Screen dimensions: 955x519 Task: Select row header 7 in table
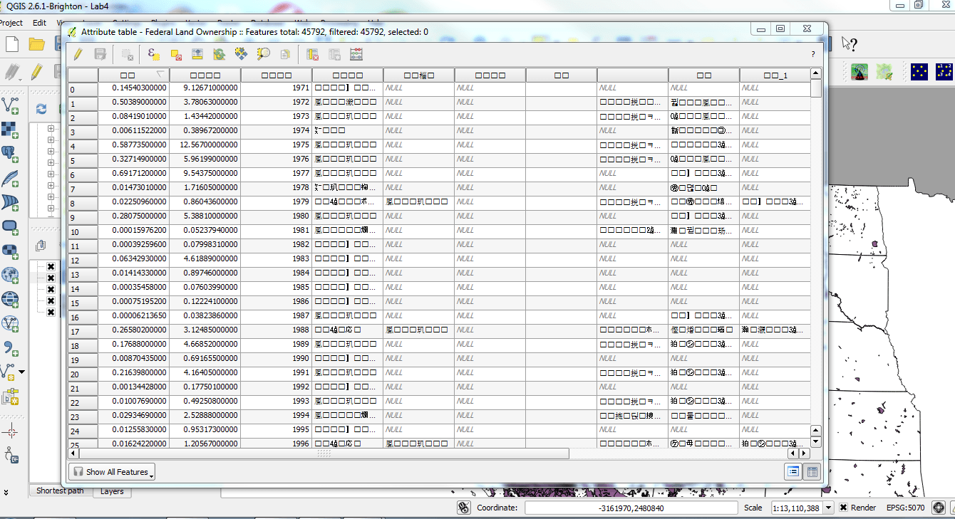(x=83, y=189)
